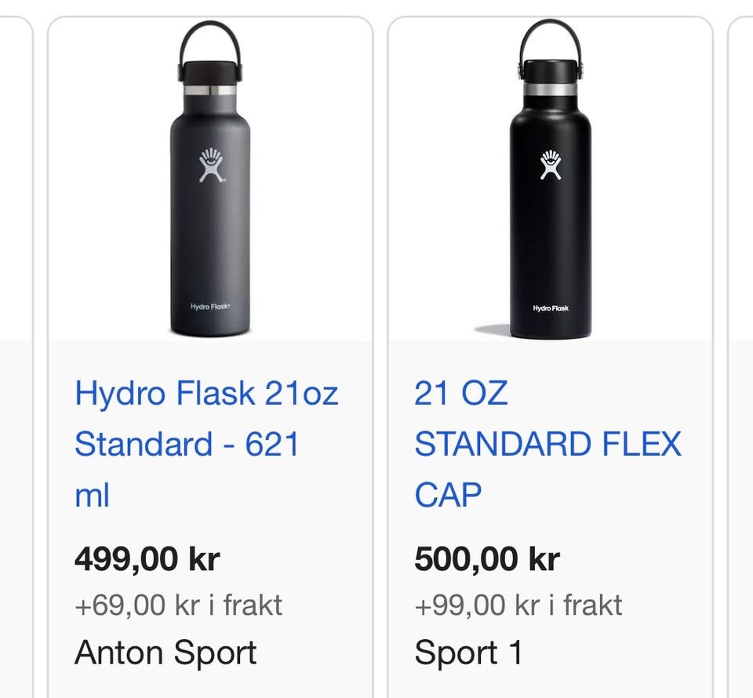The image size is (753, 698).
Task: Click the 499,00 kr price
Action: point(147,559)
